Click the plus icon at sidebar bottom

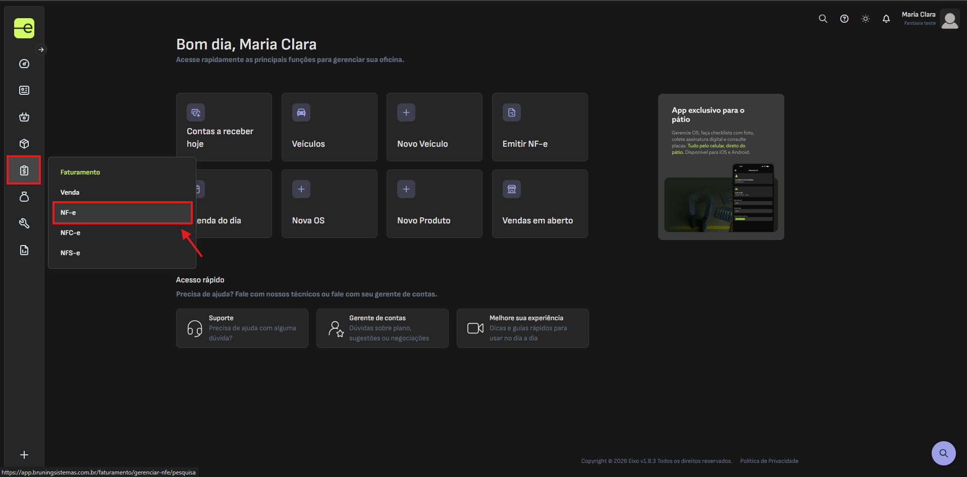pyautogui.click(x=24, y=455)
